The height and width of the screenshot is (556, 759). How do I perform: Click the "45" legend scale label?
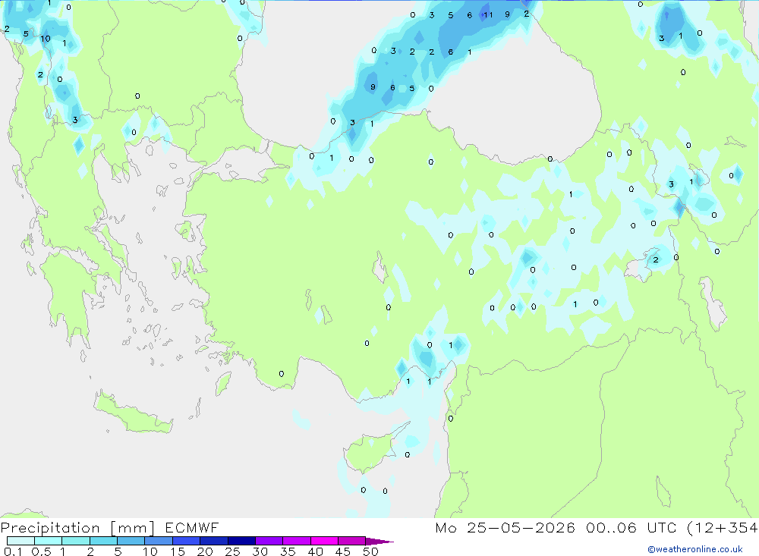(343, 551)
